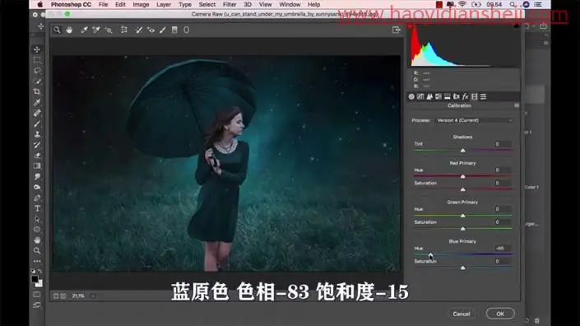
Task: Select the Spot Removal tool
Action: 139,30
